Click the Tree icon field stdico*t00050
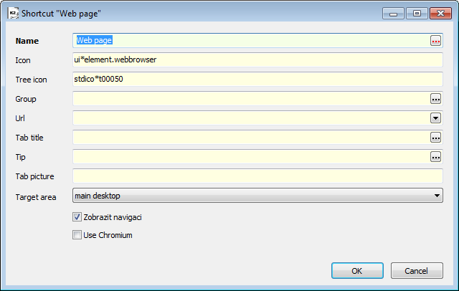This screenshot has width=459, height=291. [257, 80]
